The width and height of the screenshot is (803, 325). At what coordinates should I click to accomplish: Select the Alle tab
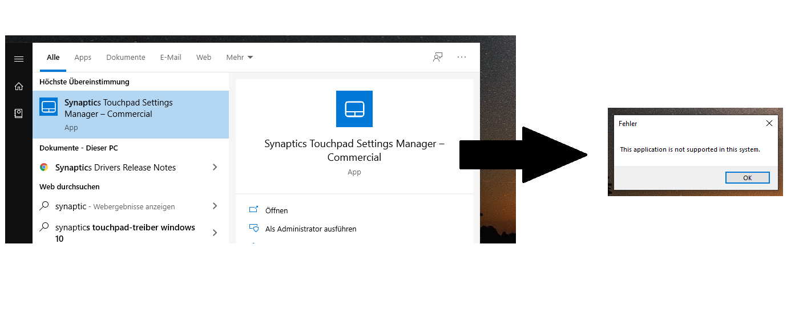[x=53, y=57]
